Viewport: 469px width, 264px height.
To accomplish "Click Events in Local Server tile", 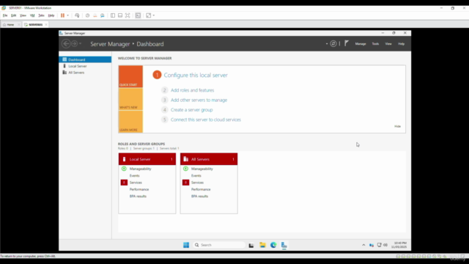I will (135, 176).
